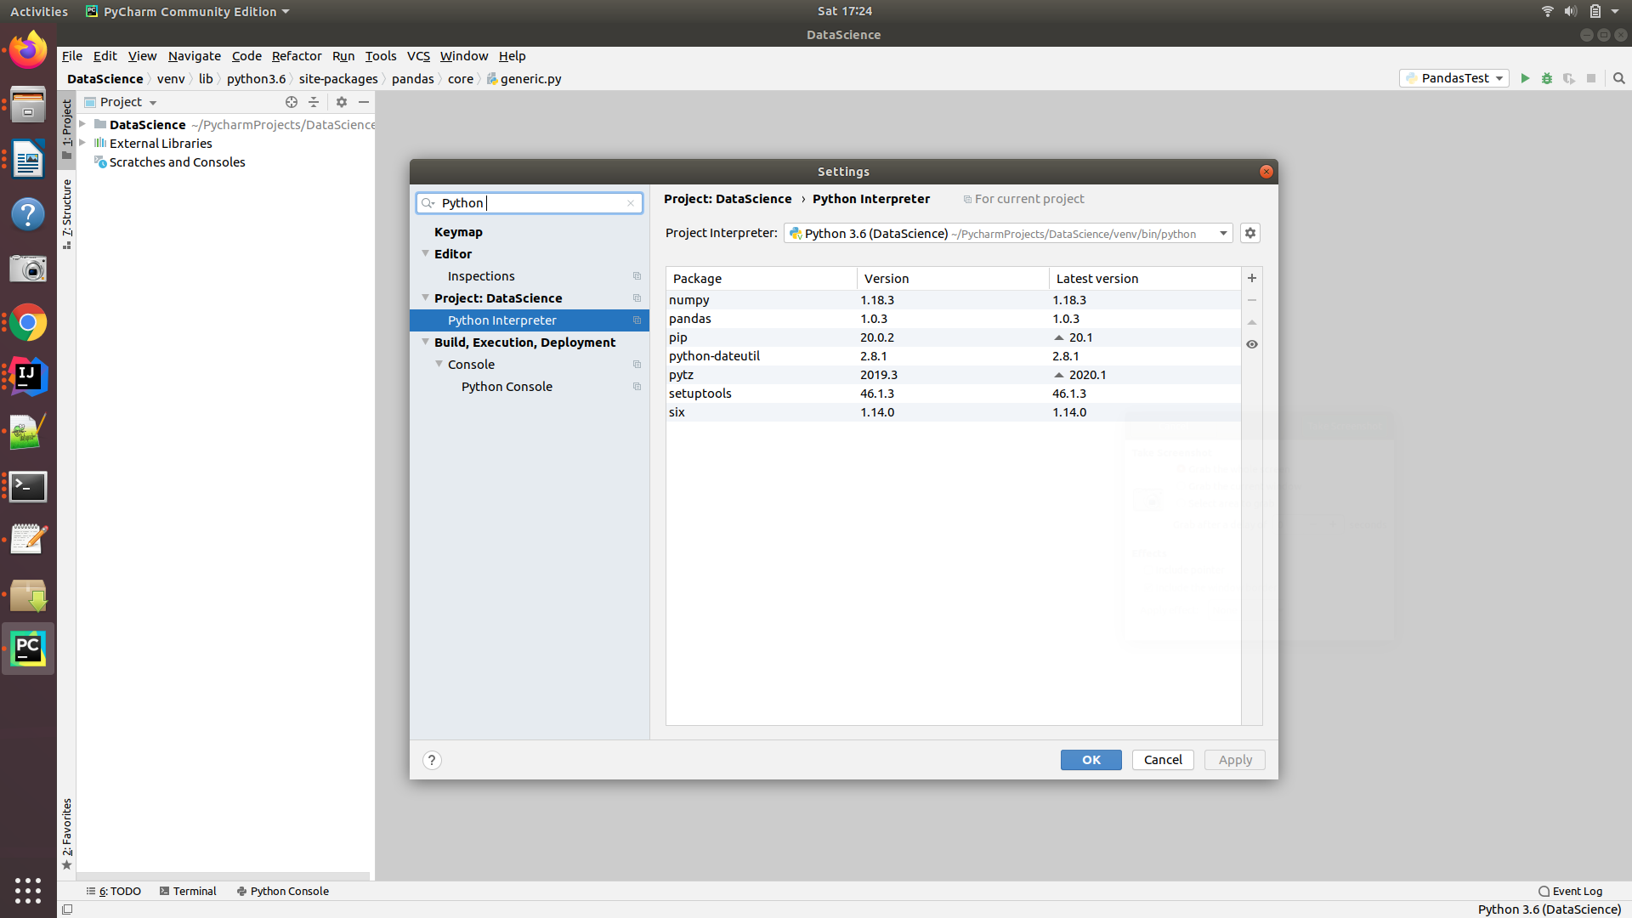Open Project panel gear options

point(342,102)
